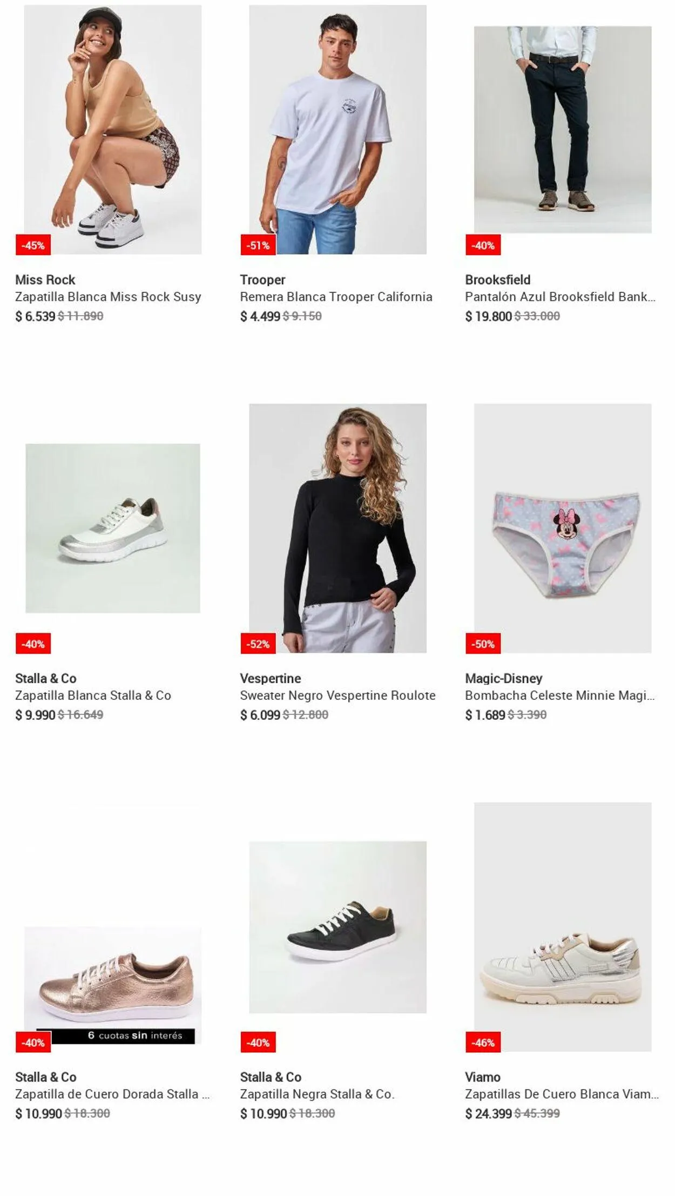
Task: View Brooksfield navy pants photo
Action: pos(563,130)
